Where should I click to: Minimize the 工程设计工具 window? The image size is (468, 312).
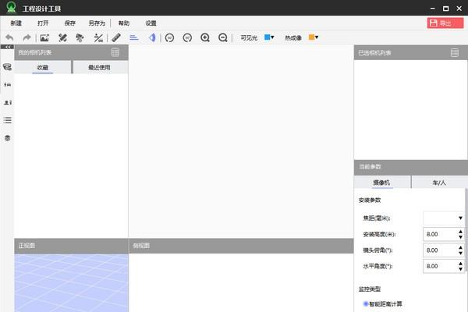tap(432, 9)
